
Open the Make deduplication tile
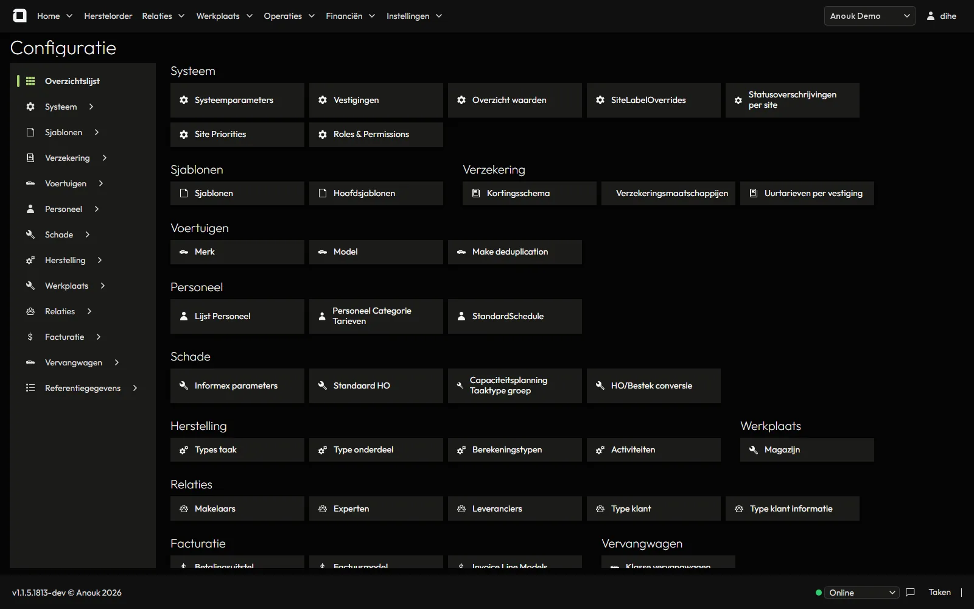(515, 252)
